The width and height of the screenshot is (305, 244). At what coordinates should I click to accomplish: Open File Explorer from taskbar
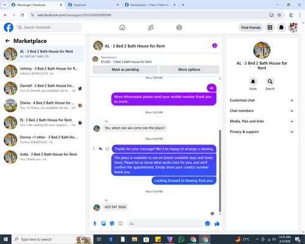pos(134,239)
